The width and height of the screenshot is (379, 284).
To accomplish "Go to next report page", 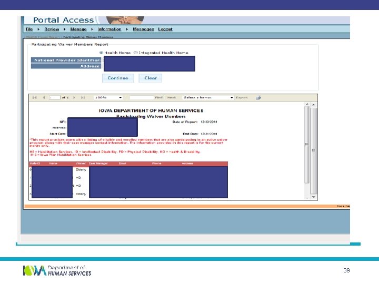I will (74, 97).
